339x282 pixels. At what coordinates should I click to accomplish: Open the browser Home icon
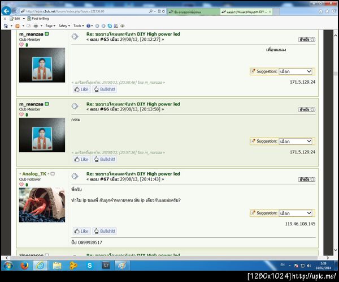tap(320, 11)
